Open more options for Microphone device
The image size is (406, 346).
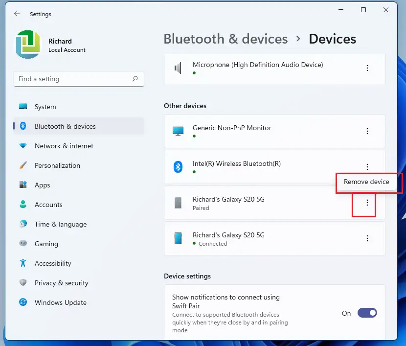[367, 68]
